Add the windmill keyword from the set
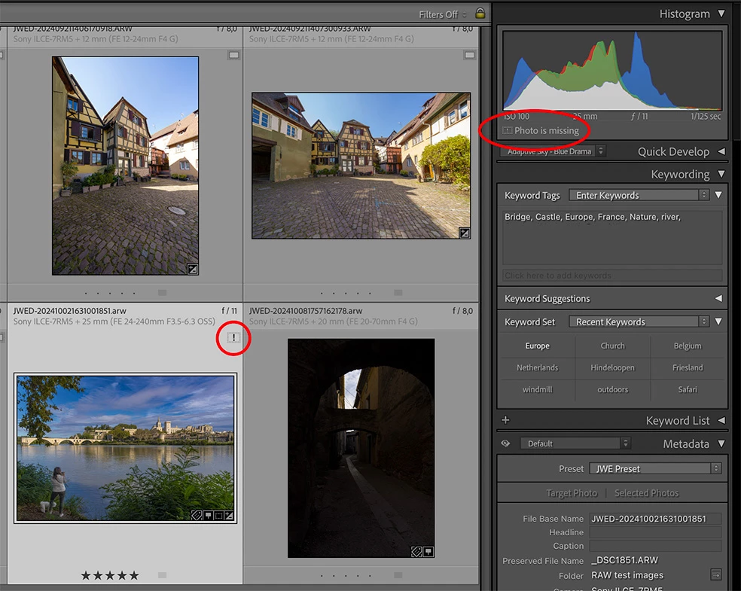The image size is (741, 591). tap(538, 389)
